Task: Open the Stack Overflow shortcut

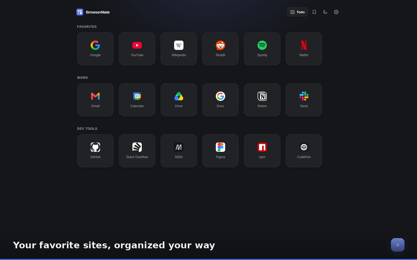Action: pos(137,151)
